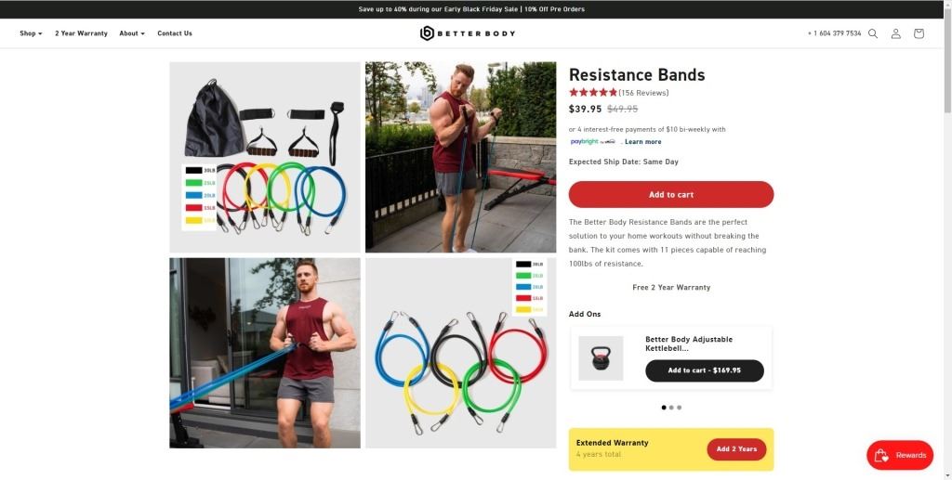
Task: Add kettlebell to cart for $169.95
Action: [705, 370]
